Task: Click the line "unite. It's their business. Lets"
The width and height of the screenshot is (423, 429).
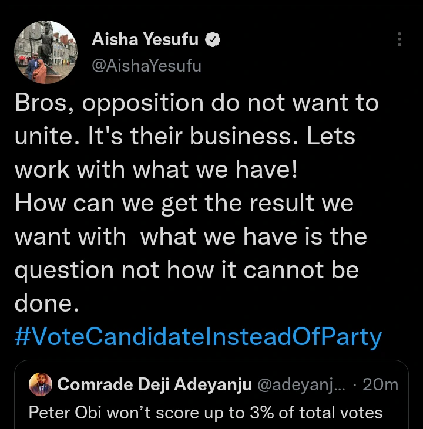Action: (184, 137)
